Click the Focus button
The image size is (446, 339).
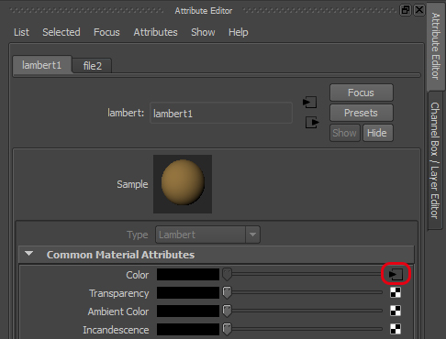pos(362,93)
